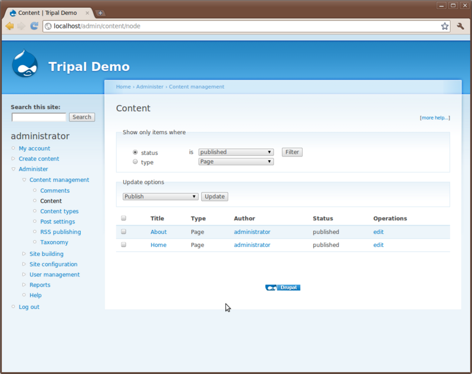Edit the Home page
The width and height of the screenshot is (472, 374).
tap(378, 245)
